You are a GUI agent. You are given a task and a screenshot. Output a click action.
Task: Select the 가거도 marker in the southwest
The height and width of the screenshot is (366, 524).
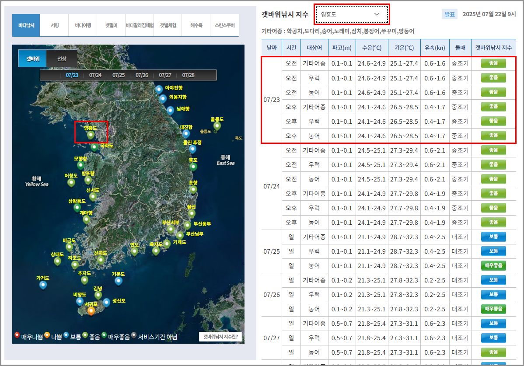tap(44, 285)
